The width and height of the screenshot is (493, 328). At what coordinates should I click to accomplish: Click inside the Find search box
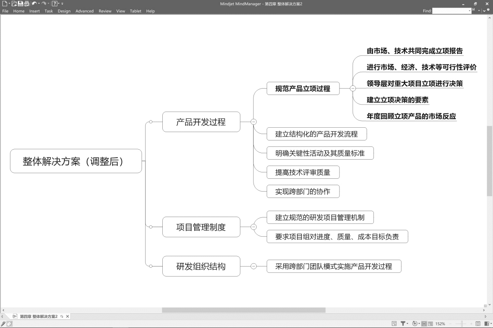pyautogui.click(x=451, y=11)
